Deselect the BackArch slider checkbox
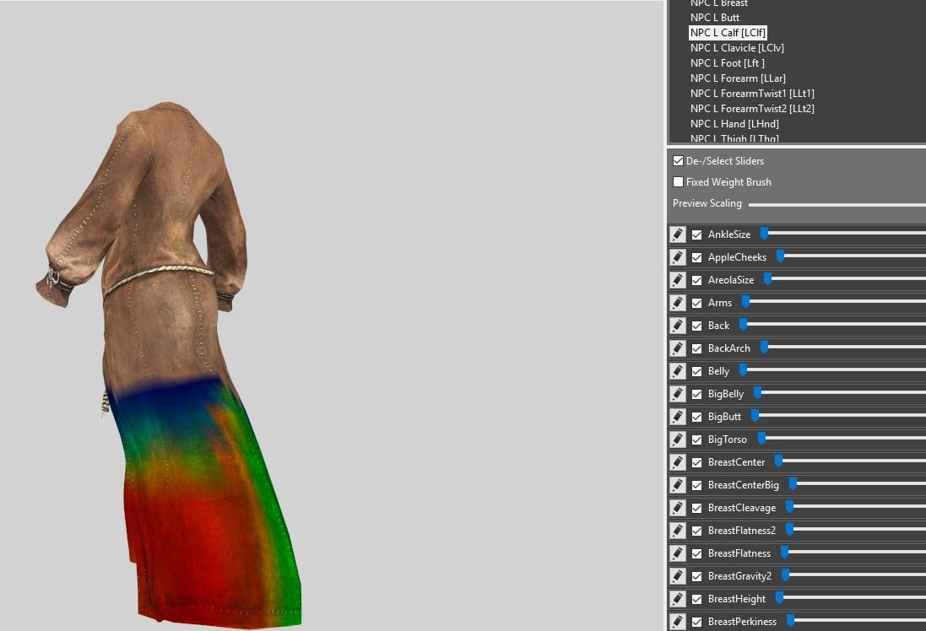 coord(697,349)
